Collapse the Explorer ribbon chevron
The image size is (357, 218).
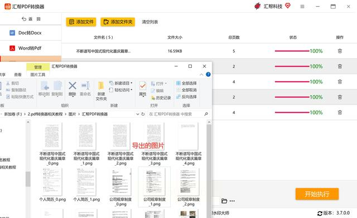(x=201, y=75)
